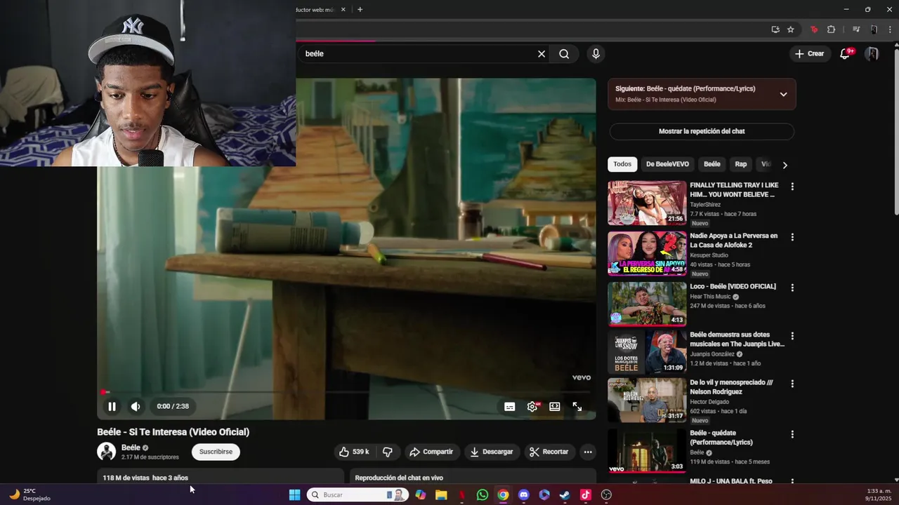Open options for FINALLY TELLING TRAY video
Image resolution: width=899 pixels, height=505 pixels.
coord(792,187)
